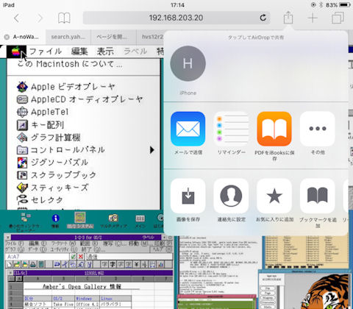Screen dimensions: 353x309
Task: Tap Safari's forward arrow
Action: 40,18
